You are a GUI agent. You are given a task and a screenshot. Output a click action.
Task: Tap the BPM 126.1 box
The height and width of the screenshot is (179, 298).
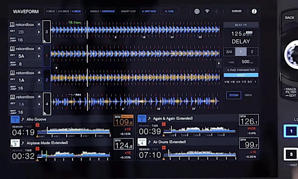[249, 120]
